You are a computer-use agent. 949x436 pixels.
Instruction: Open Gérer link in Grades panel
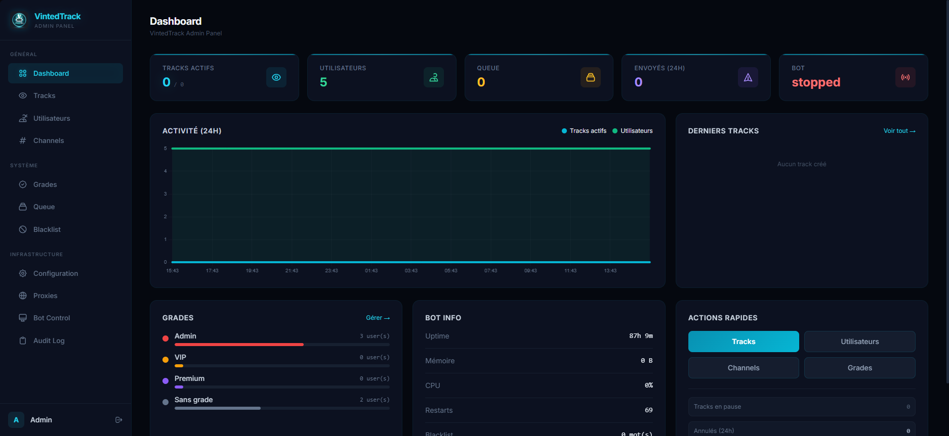point(378,318)
